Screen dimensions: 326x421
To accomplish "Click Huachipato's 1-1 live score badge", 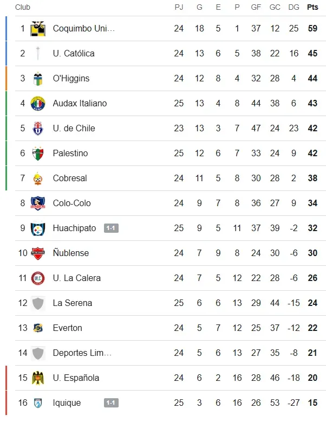I will coord(111,228).
